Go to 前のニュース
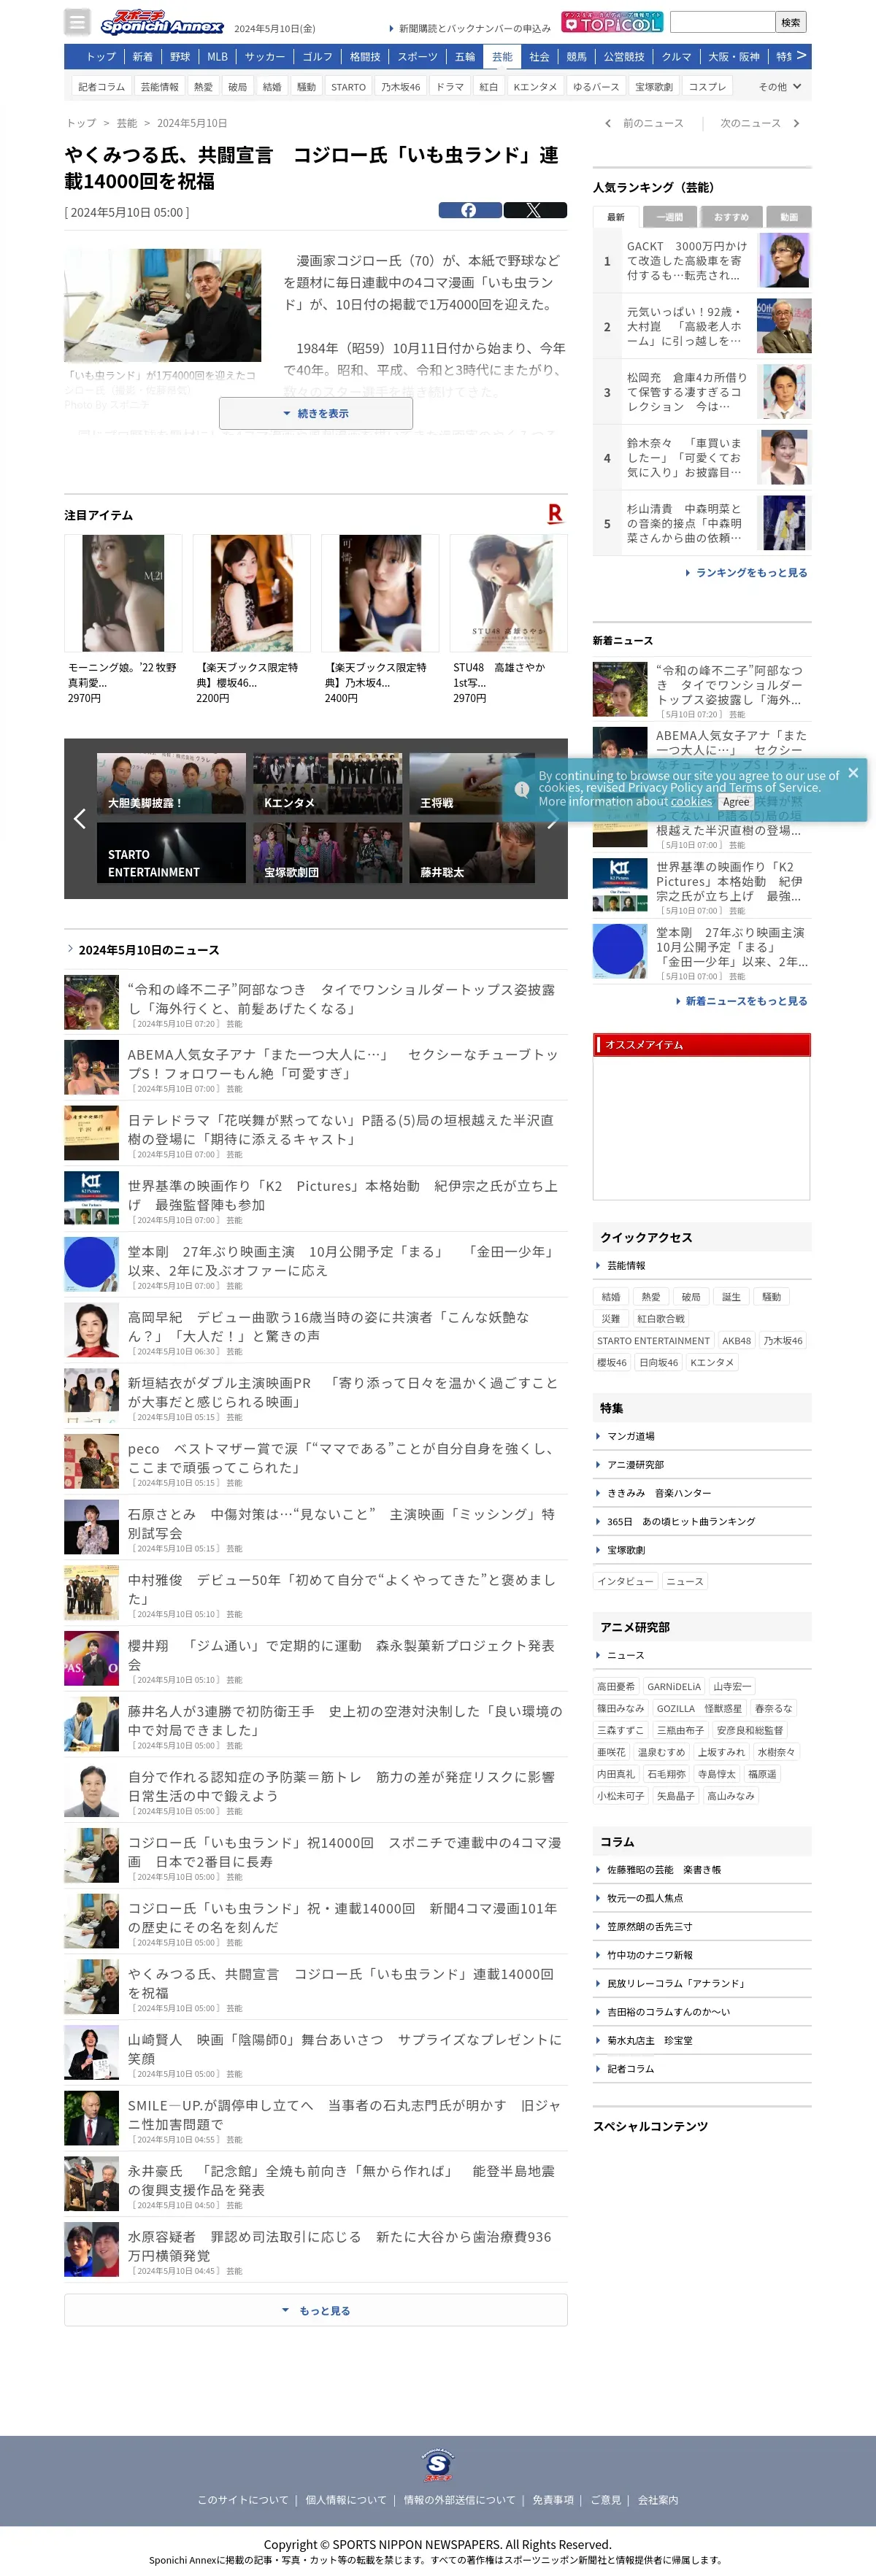This screenshot has height=2576, width=876. [x=644, y=123]
